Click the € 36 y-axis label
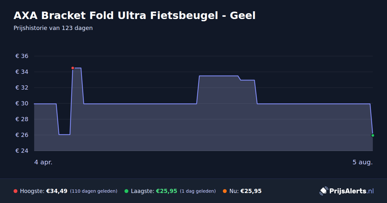Image resolution: width=387 pixels, height=203 pixels. pos(22,56)
